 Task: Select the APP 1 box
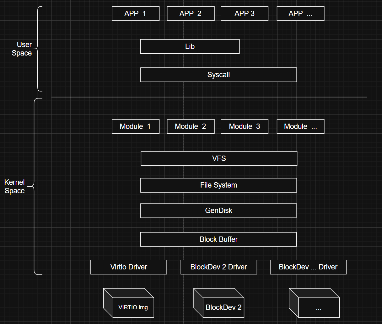click(136, 14)
